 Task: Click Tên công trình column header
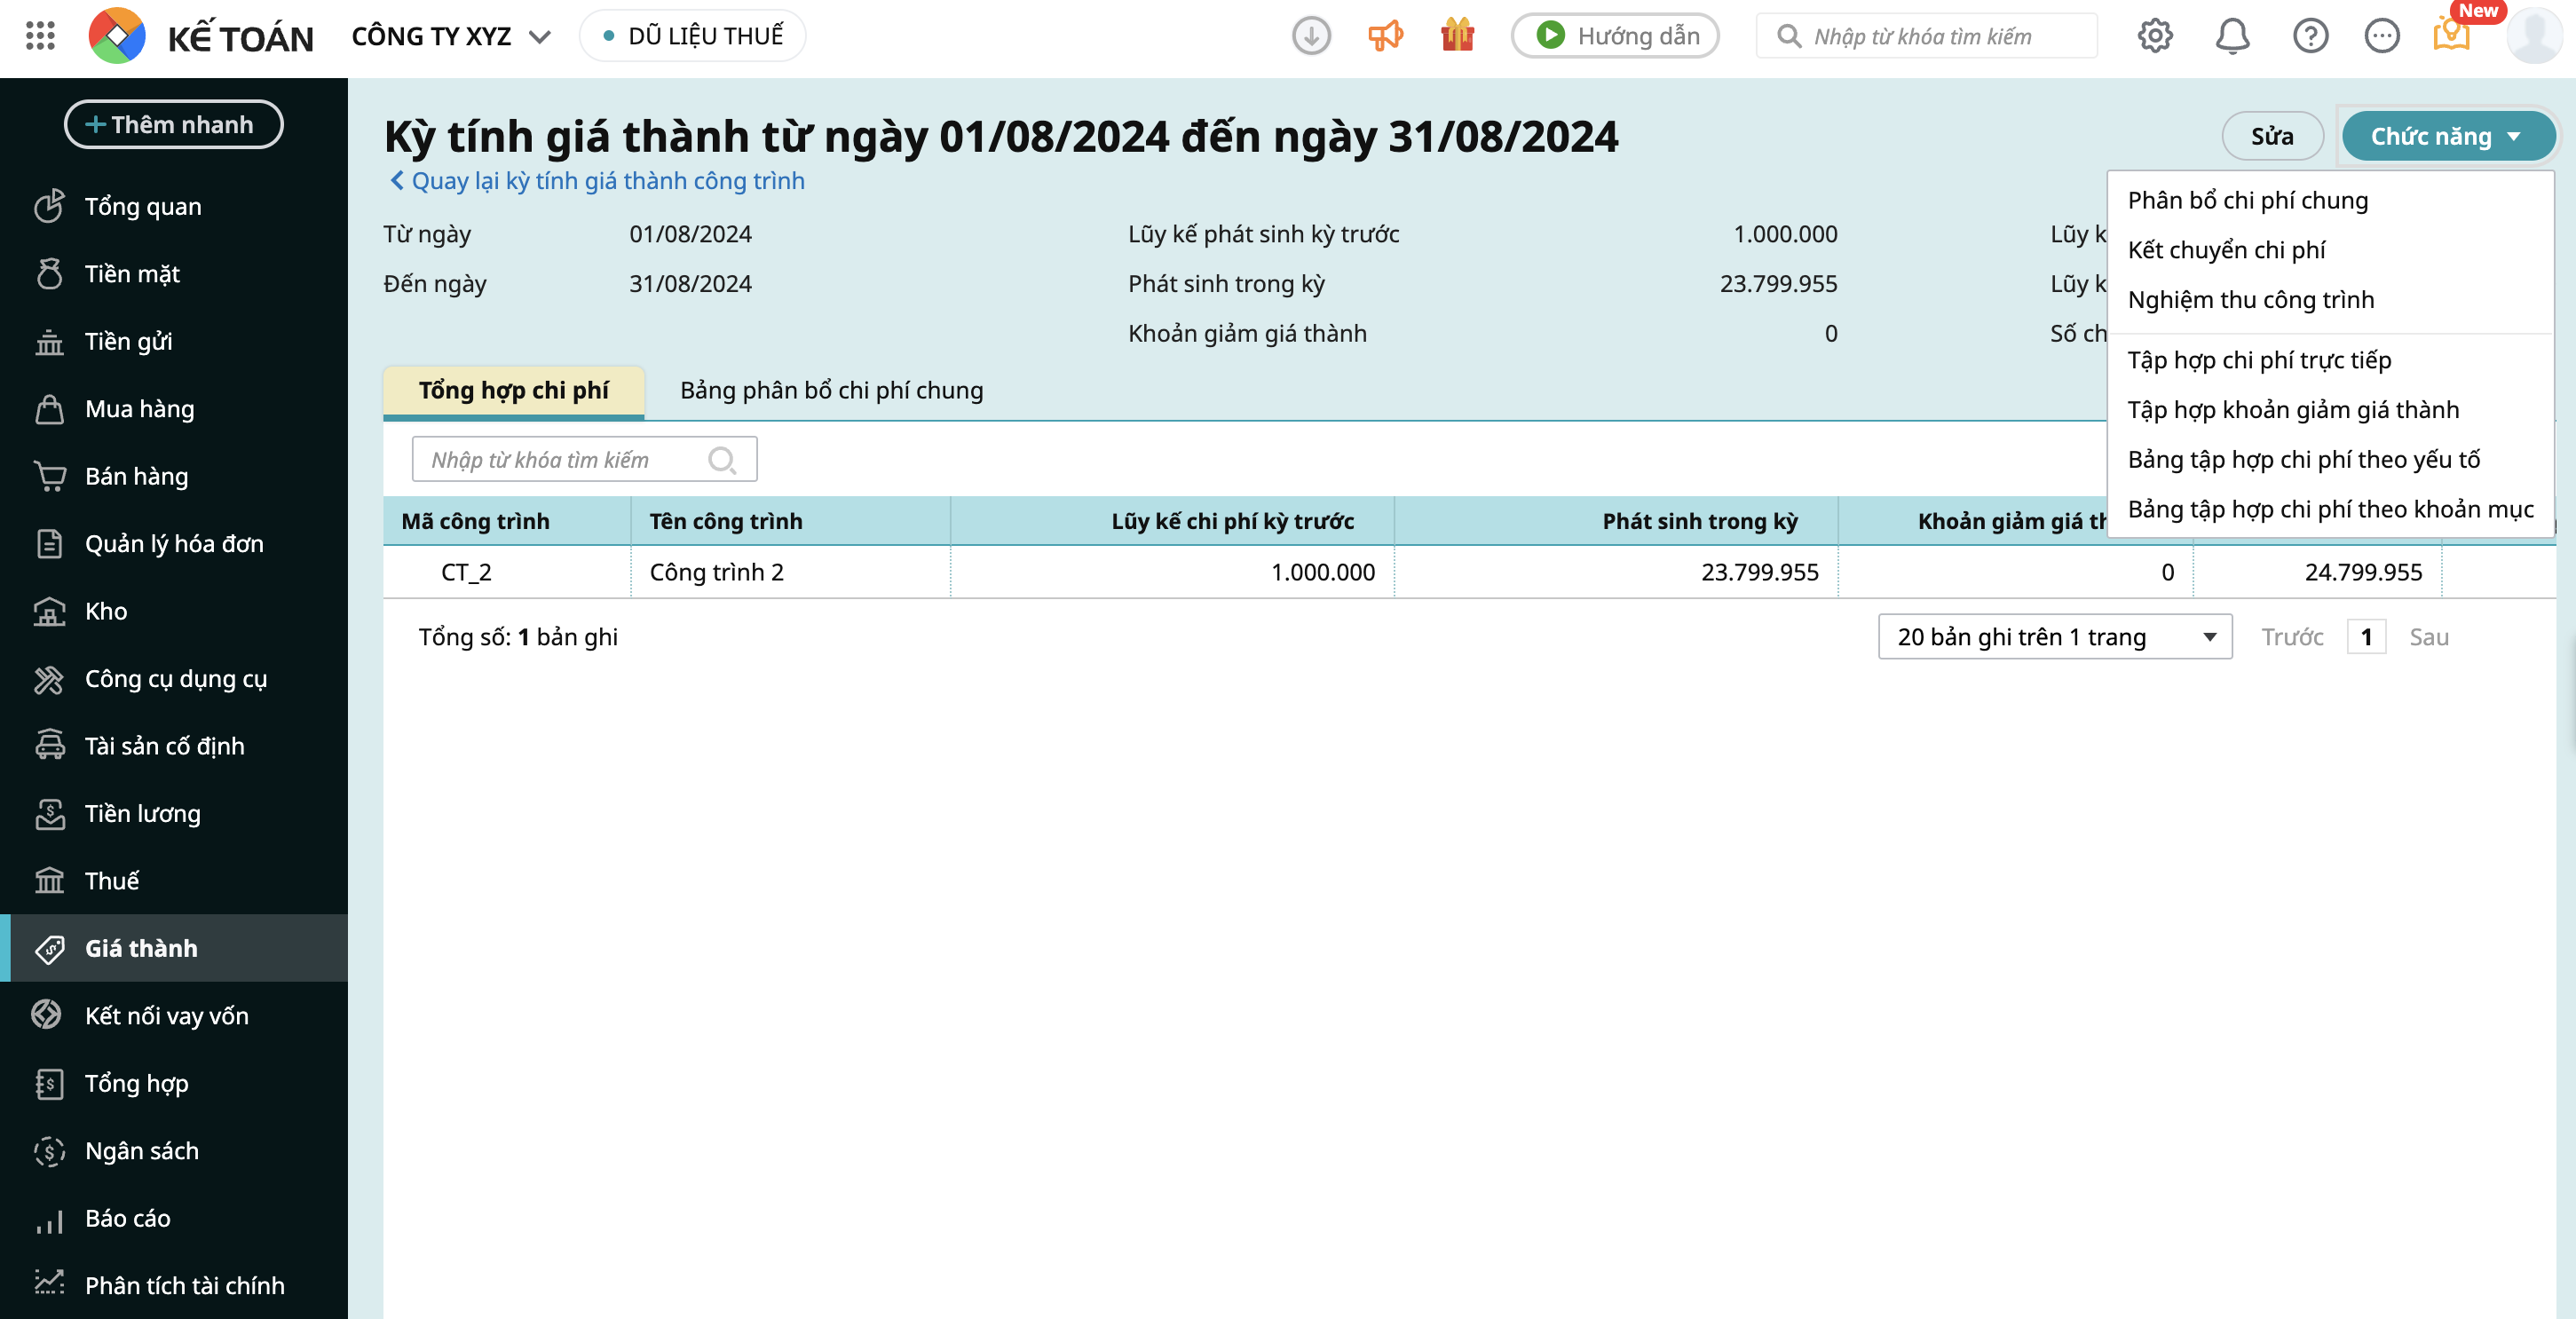(791, 521)
